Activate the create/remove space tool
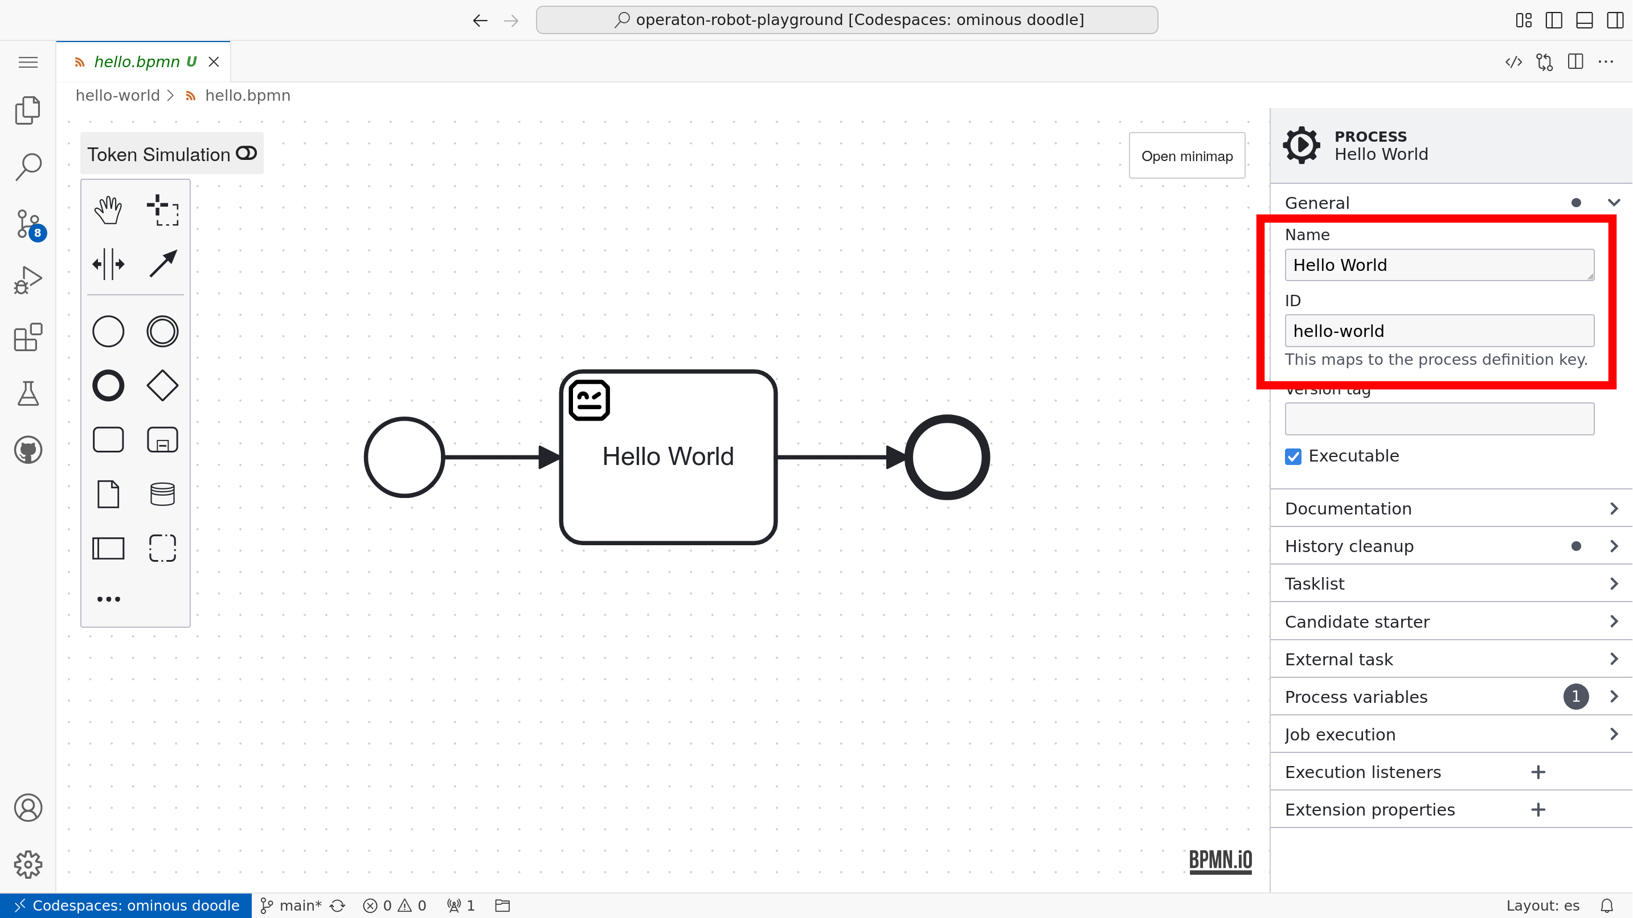Screen dimensions: 1633x918 (x=108, y=264)
